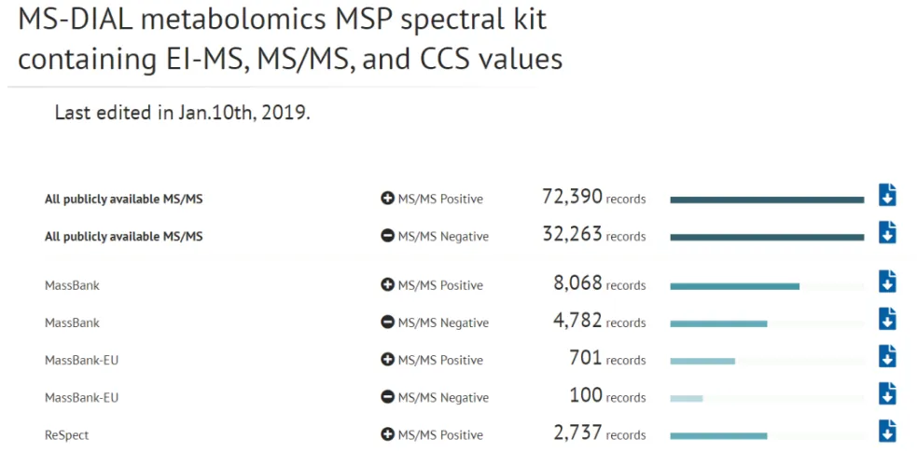Download MassBank-EU Negative 100 records file

pos(887,394)
